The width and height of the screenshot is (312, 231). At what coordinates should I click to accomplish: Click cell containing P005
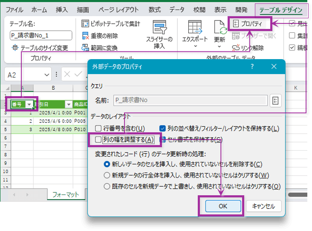pos(80,121)
